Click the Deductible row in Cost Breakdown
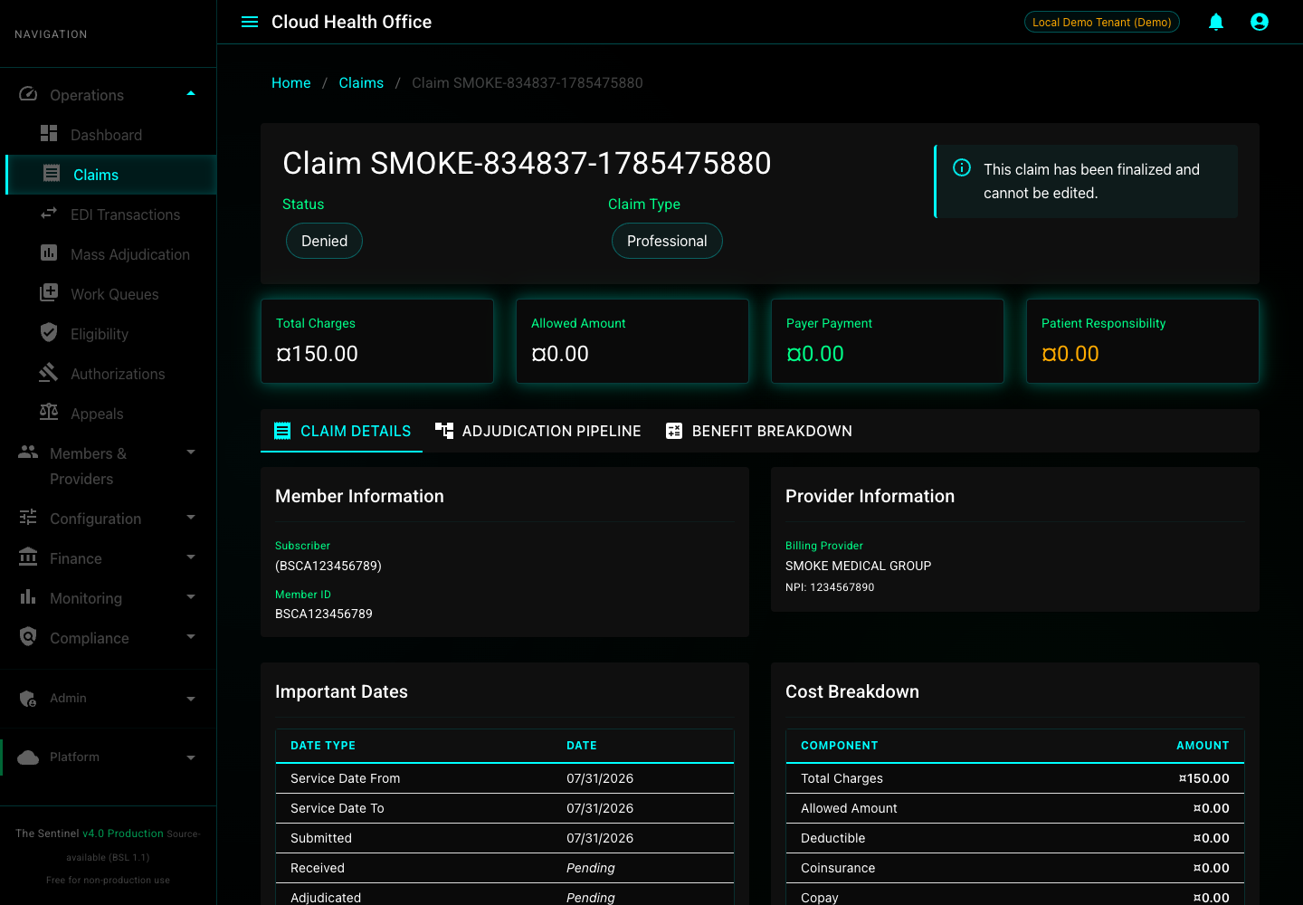The width and height of the screenshot is (1303, 905). (1015, 838)
